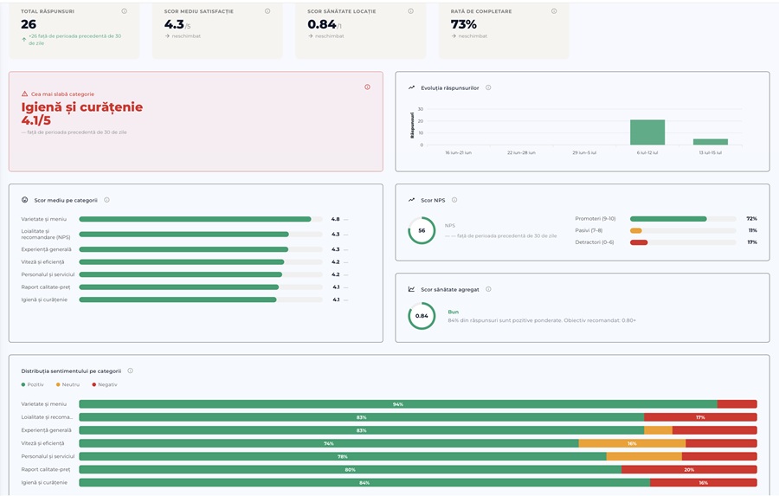Click the Detractori (0-6) red bar
Viewport: 779px width, 496px height.
click(x=639, y=242)
